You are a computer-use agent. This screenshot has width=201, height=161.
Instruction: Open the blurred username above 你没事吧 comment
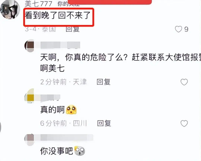67,138
